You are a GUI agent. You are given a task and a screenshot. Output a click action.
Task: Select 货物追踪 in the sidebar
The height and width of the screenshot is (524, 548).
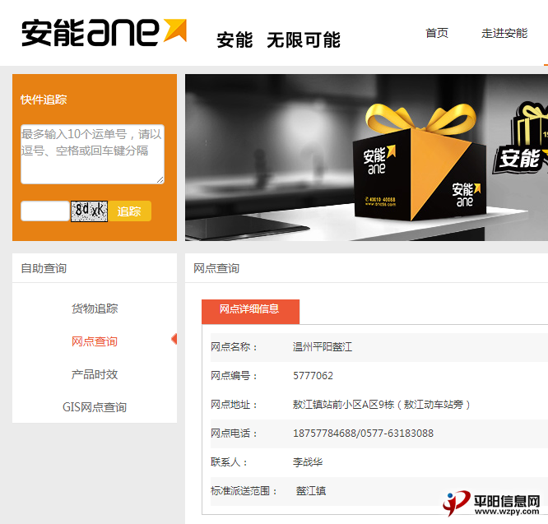pyautogui.click(x=95, y=308)
